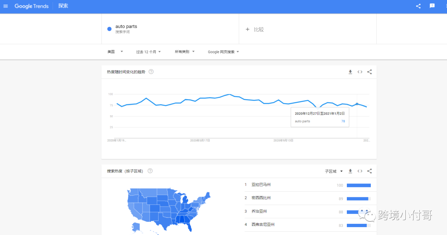
Task: Open the 探索 page link
Action: click(x=63, y=6)
